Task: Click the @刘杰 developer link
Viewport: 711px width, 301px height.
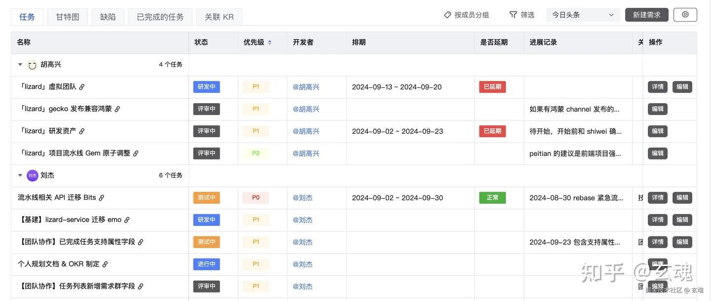Action: pos(303,197)
